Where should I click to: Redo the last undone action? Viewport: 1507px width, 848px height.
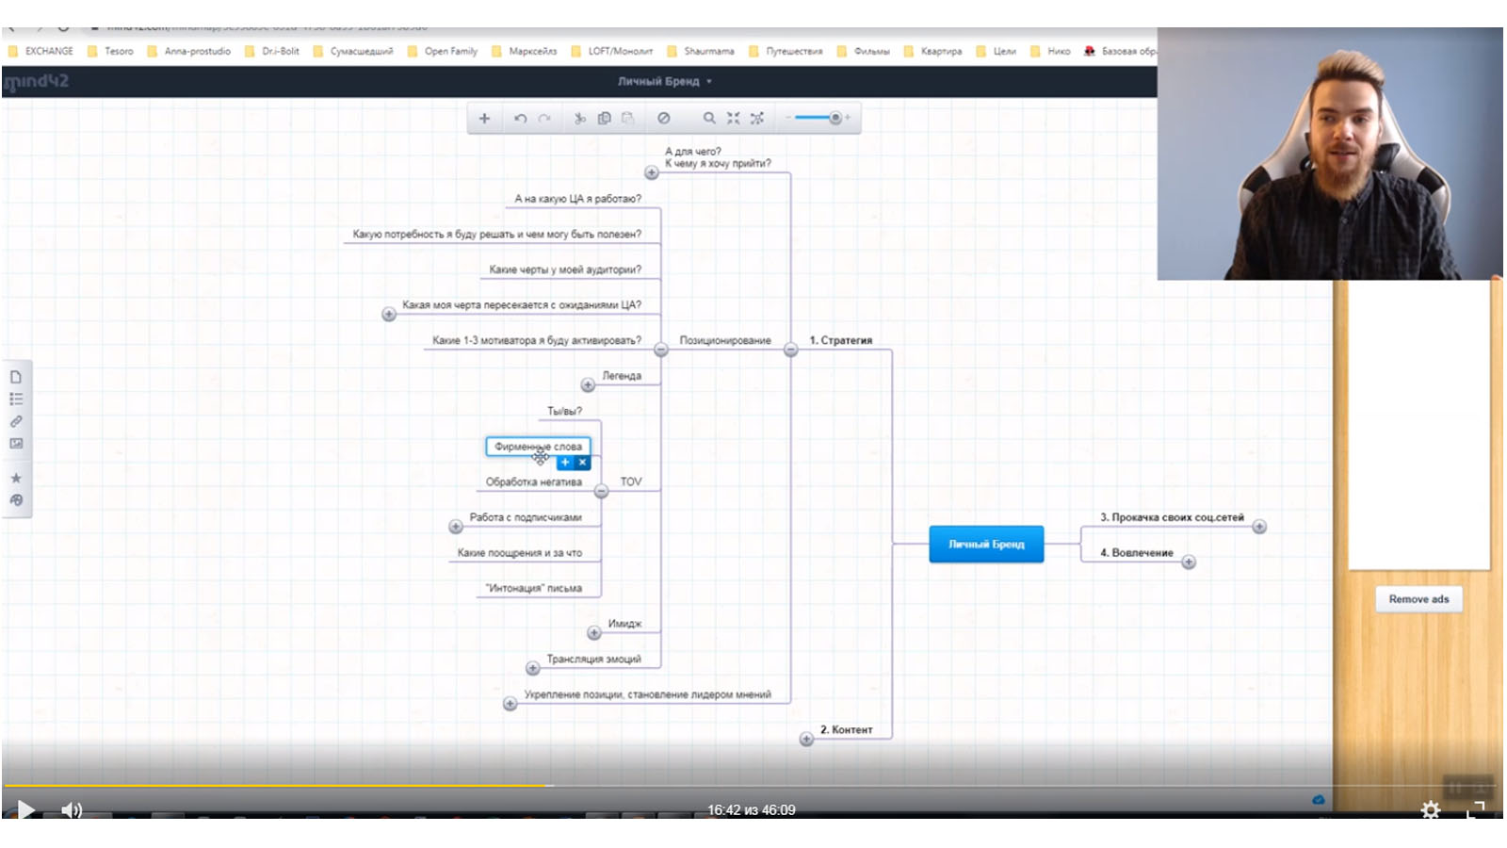(x=544, y=119)
